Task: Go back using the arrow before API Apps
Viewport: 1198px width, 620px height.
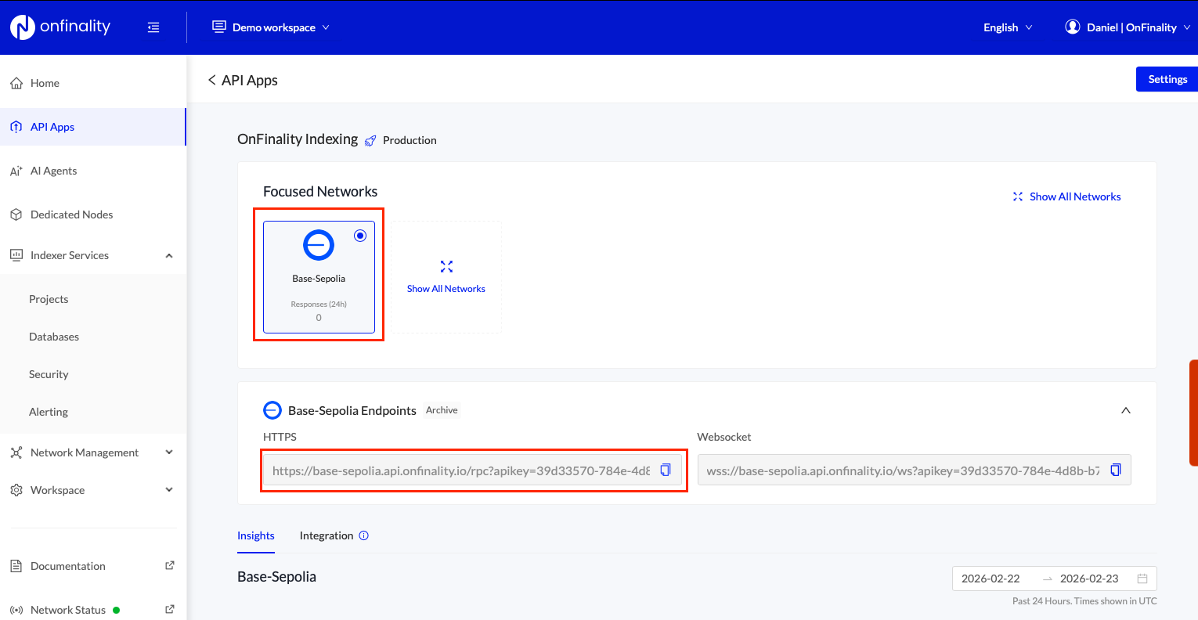Action: pyautogui.click(x=211, y=79)
